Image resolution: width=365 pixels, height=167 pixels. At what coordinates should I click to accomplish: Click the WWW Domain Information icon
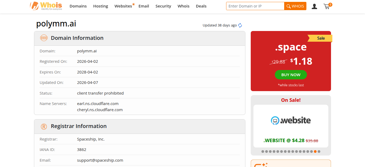(44, 38)
